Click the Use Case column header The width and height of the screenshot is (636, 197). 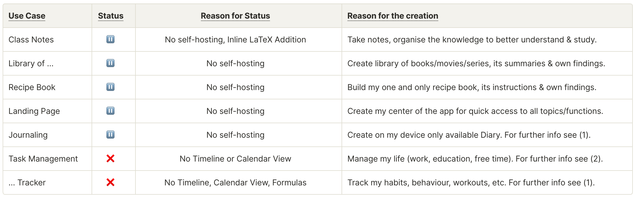(x=27, y=16)
